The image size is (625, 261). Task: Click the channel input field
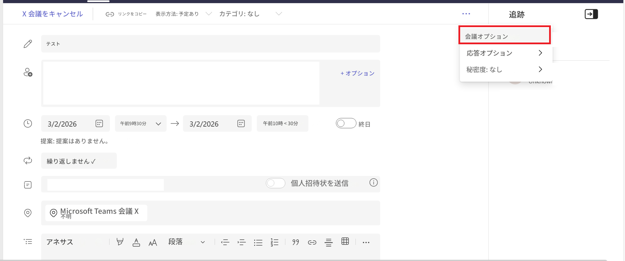pos(105,185)
